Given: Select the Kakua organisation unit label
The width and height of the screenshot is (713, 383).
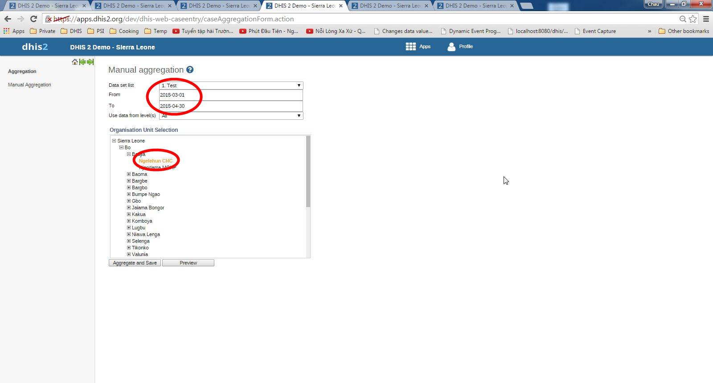Looking at the screenshot, I should tap(139, 214).
